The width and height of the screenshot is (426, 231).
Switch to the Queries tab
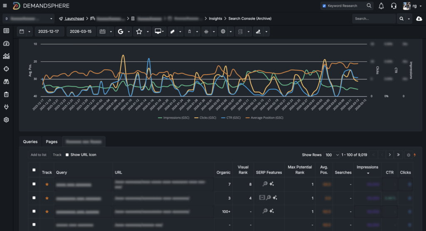(30, 142)
